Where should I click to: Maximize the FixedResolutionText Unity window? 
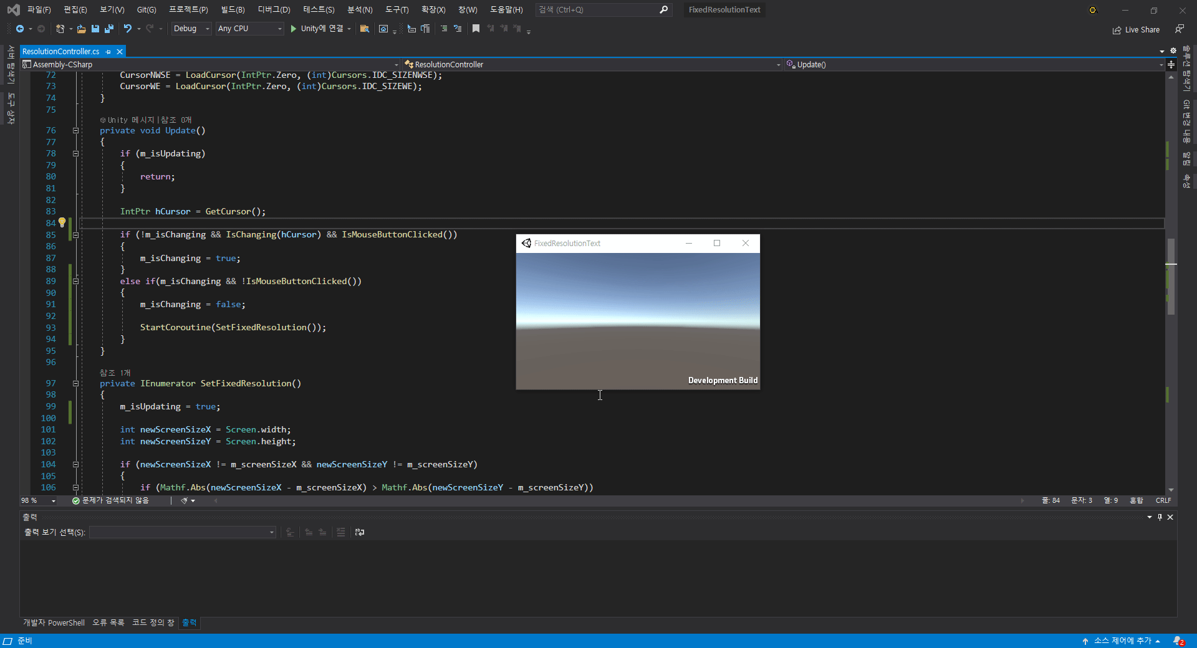[717, 243]
